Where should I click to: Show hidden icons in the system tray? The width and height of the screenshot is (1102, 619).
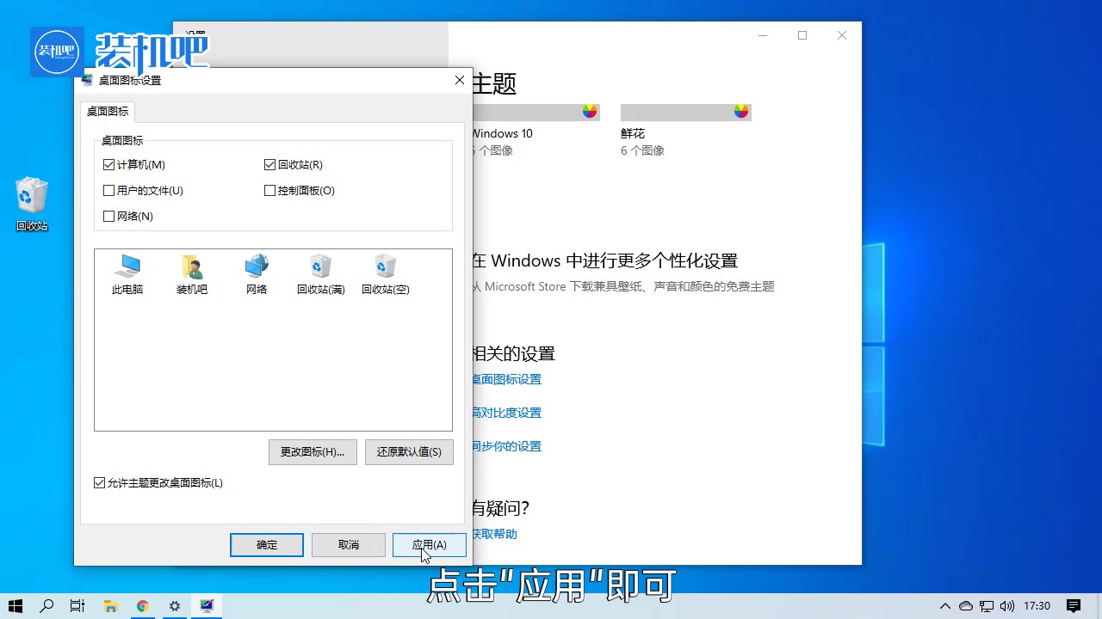click(944, 606)
